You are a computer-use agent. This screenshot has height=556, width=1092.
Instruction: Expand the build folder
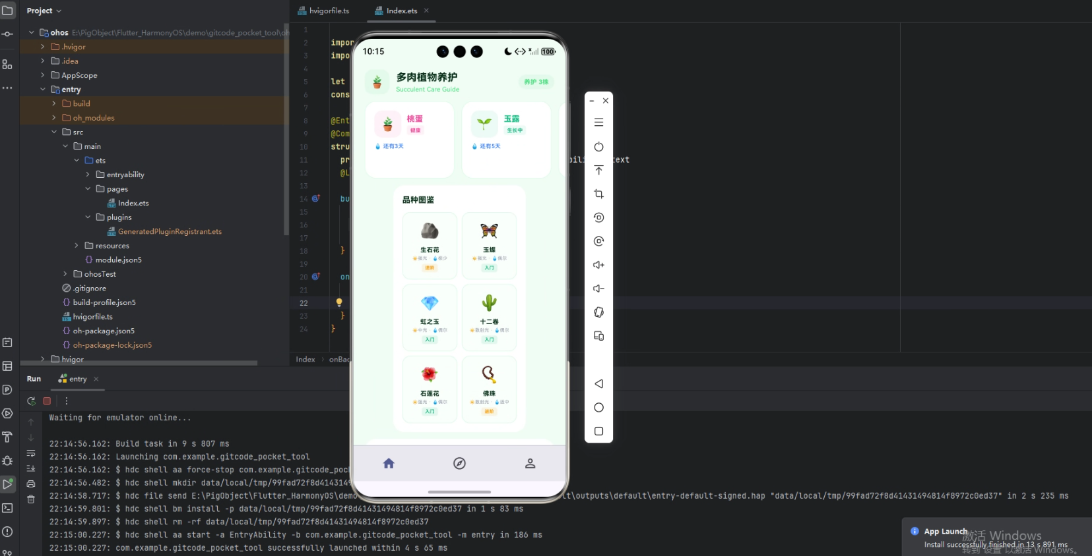coord(54,103)
